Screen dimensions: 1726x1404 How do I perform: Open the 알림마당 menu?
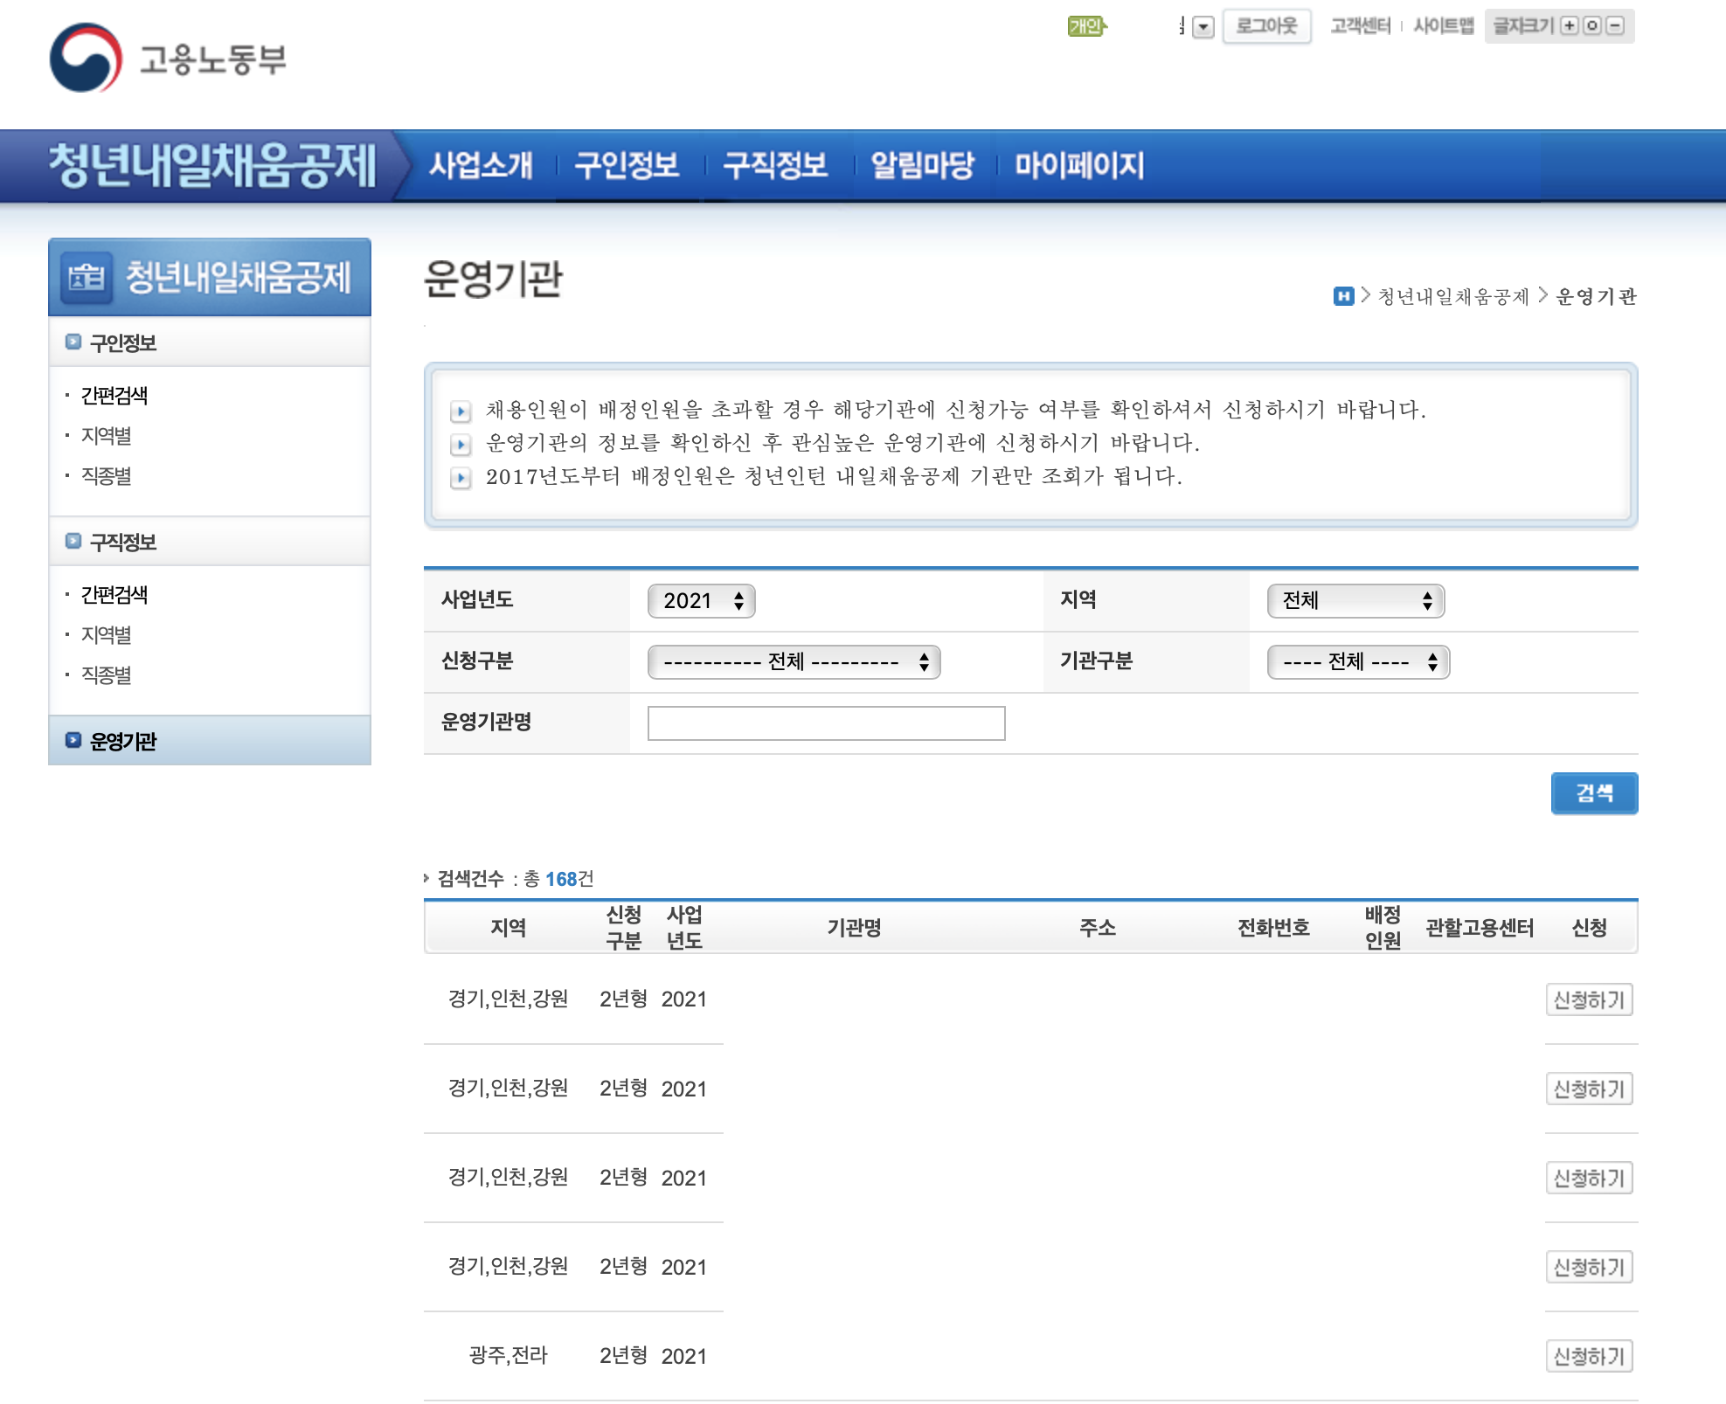click(x=922, y=165)
